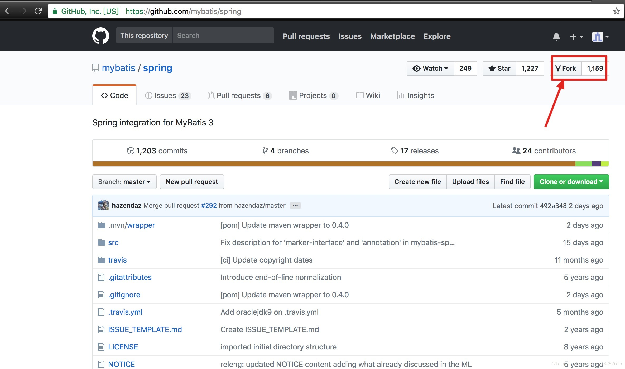Click the LICENSE file icon
The image size is (625, 369).
(x=101, y=347)
